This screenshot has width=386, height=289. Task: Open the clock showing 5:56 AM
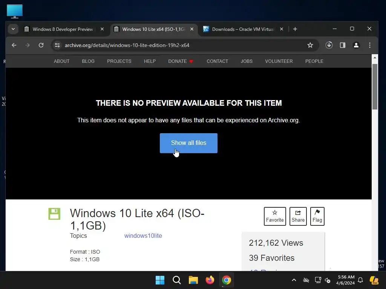point(346,280)
